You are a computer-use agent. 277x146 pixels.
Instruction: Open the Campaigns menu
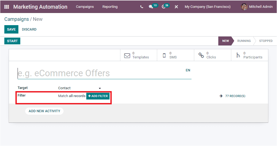point(85,7)
